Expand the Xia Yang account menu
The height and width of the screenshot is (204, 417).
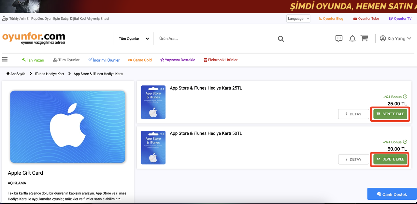pos(395,38)
